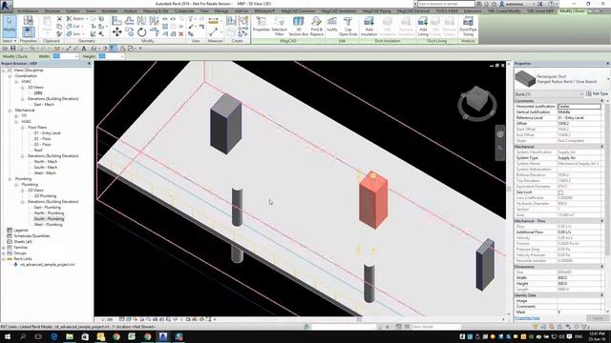
Task: Switch to the Systems ribbon tab
Action: tap(73, 11)
